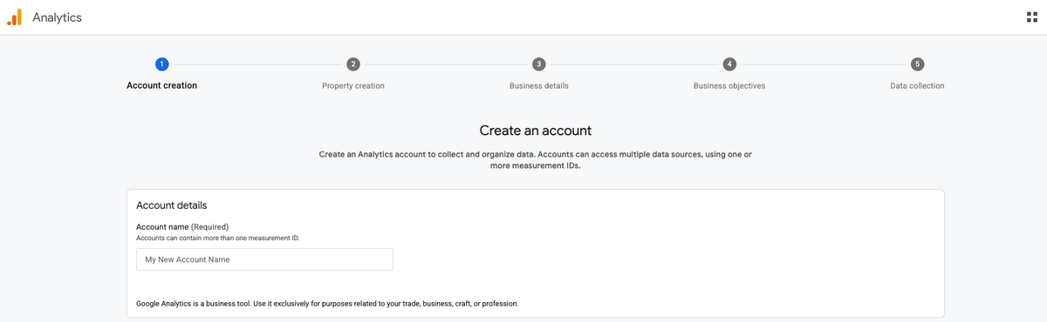Open the Google apps grid icon
This screenshot has height=322, width=1047.
point(1032,17)
